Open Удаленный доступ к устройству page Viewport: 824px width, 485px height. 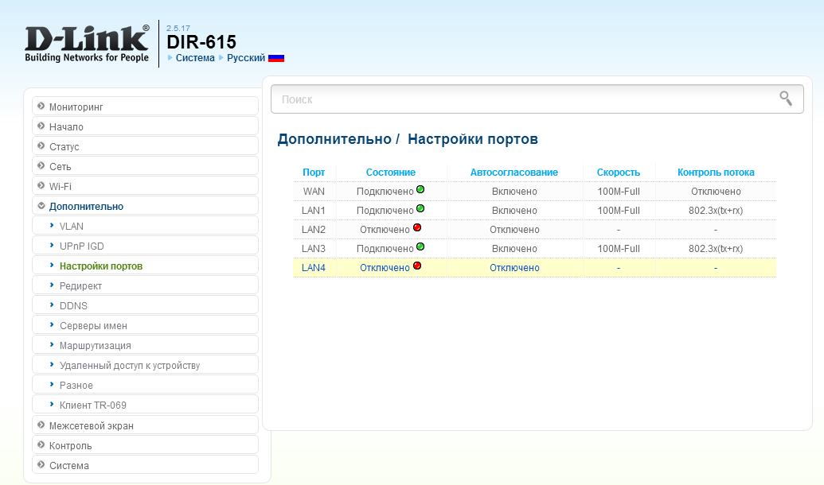tap(129, 366)
